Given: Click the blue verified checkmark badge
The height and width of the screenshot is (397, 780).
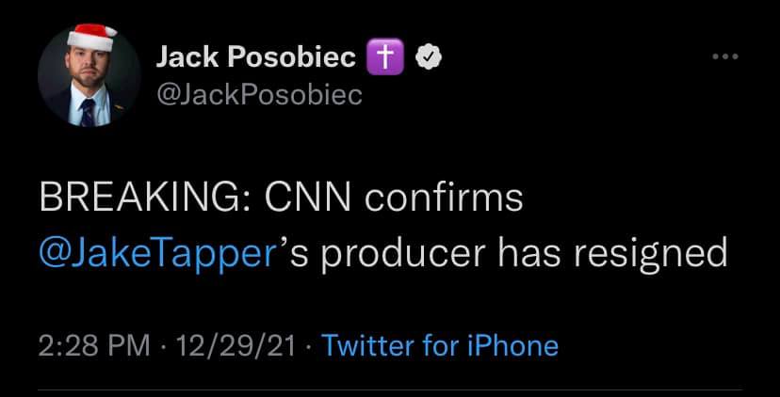Looking at the screenshot, I should 428,58.
